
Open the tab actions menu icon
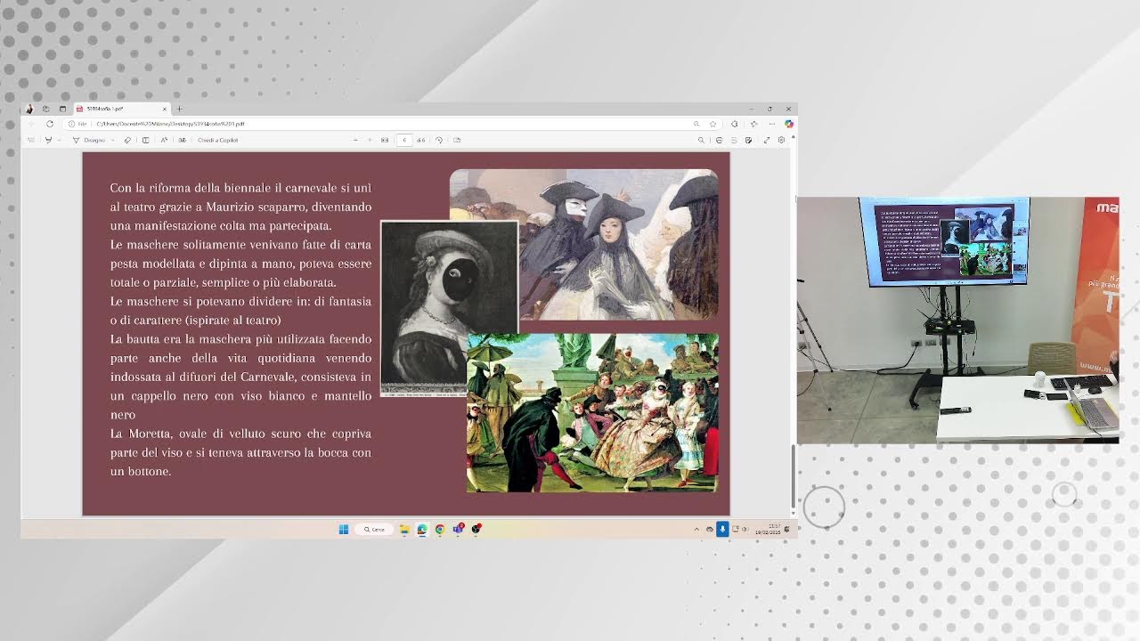click(62, 109)
